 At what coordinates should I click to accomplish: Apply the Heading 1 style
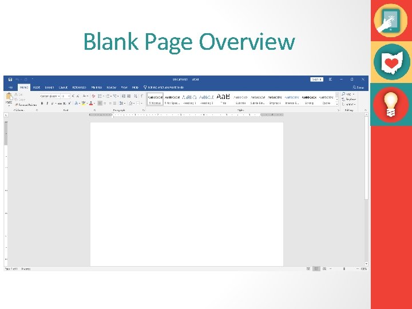click(x=189, y=100)
